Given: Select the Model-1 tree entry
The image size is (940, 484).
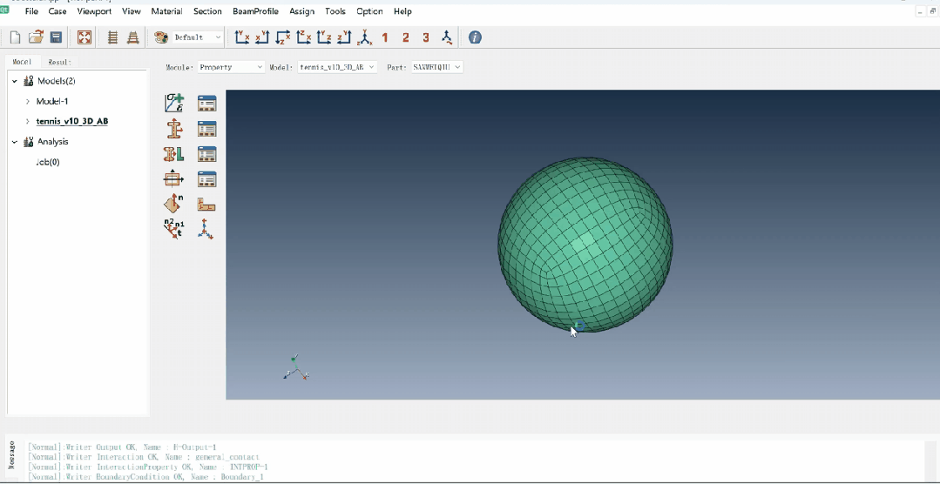Looking at the screenshot, I should [52, 101].
